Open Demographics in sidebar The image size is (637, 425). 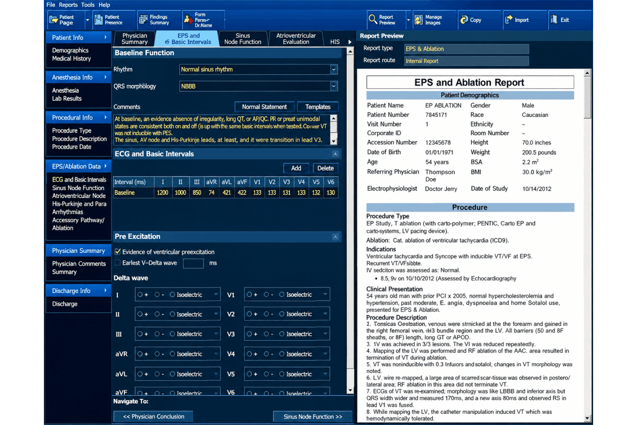click(x=70, y=50)
